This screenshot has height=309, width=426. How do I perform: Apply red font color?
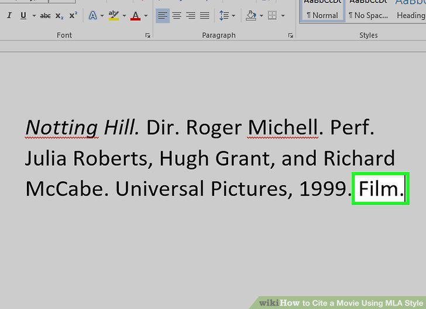point(135,16)
